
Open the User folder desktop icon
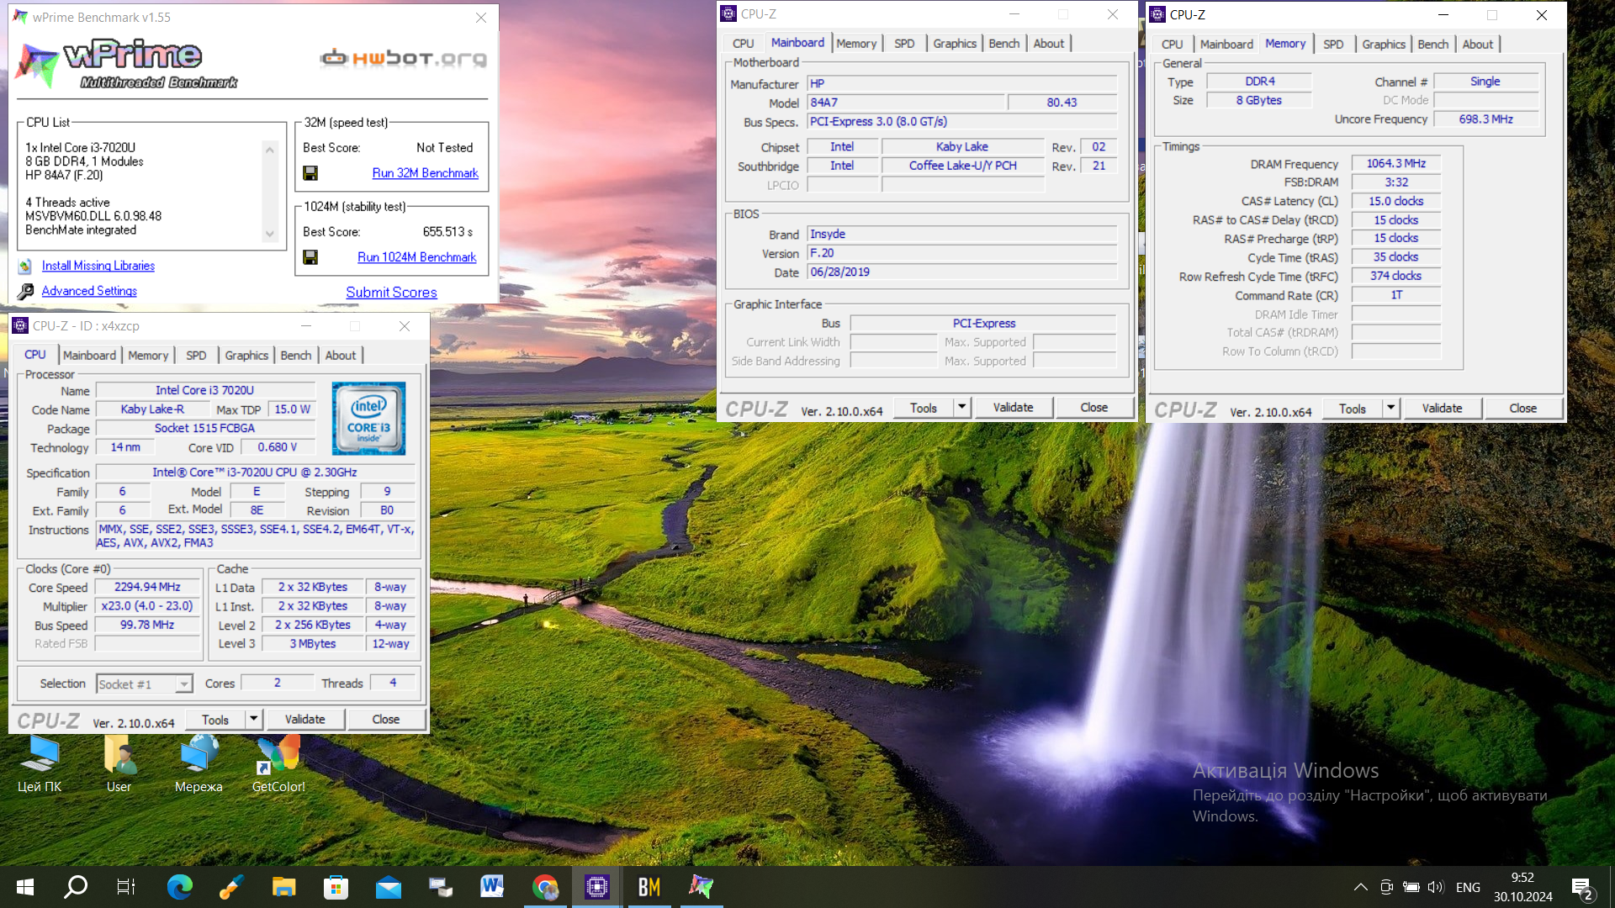[x=119, y=763]
